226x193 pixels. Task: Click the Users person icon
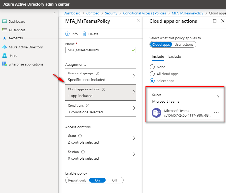tap(5, 55)
